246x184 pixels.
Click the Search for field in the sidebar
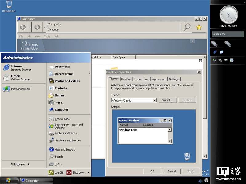click(227, 34)
